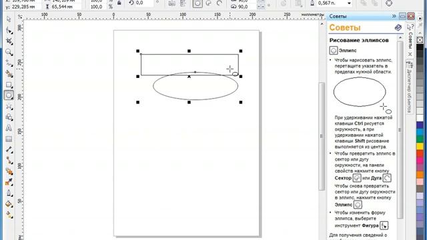Select the Crop tool

click(9, 41)
